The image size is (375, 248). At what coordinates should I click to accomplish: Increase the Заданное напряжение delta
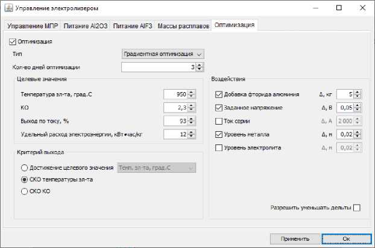click(358, 105)
